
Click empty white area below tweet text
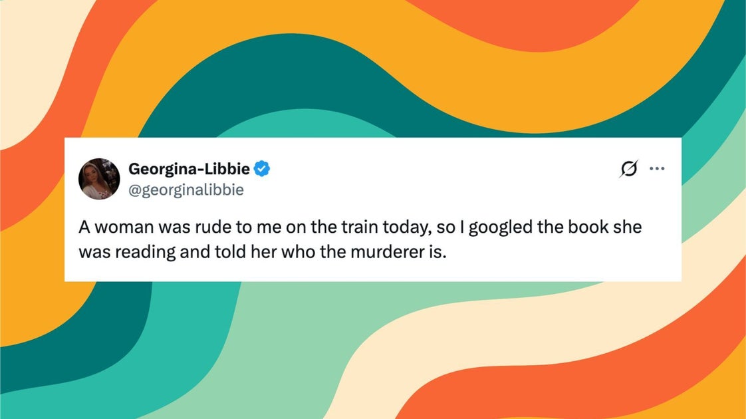372,271
